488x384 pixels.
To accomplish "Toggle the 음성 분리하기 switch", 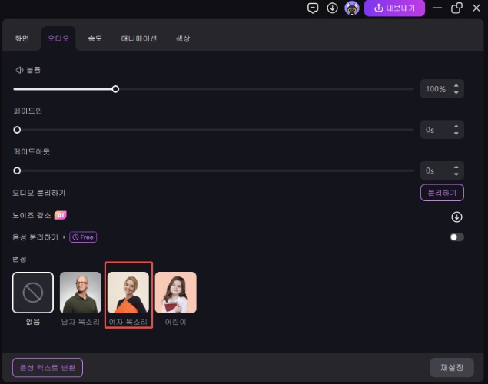I will coord(456,237).
